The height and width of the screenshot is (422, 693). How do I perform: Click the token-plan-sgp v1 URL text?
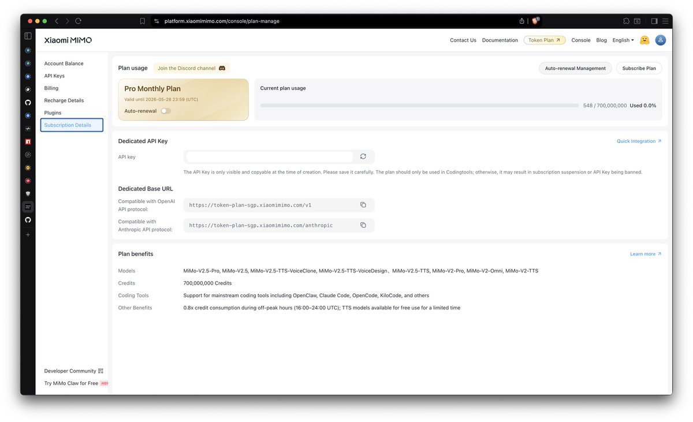coord(250,205)
